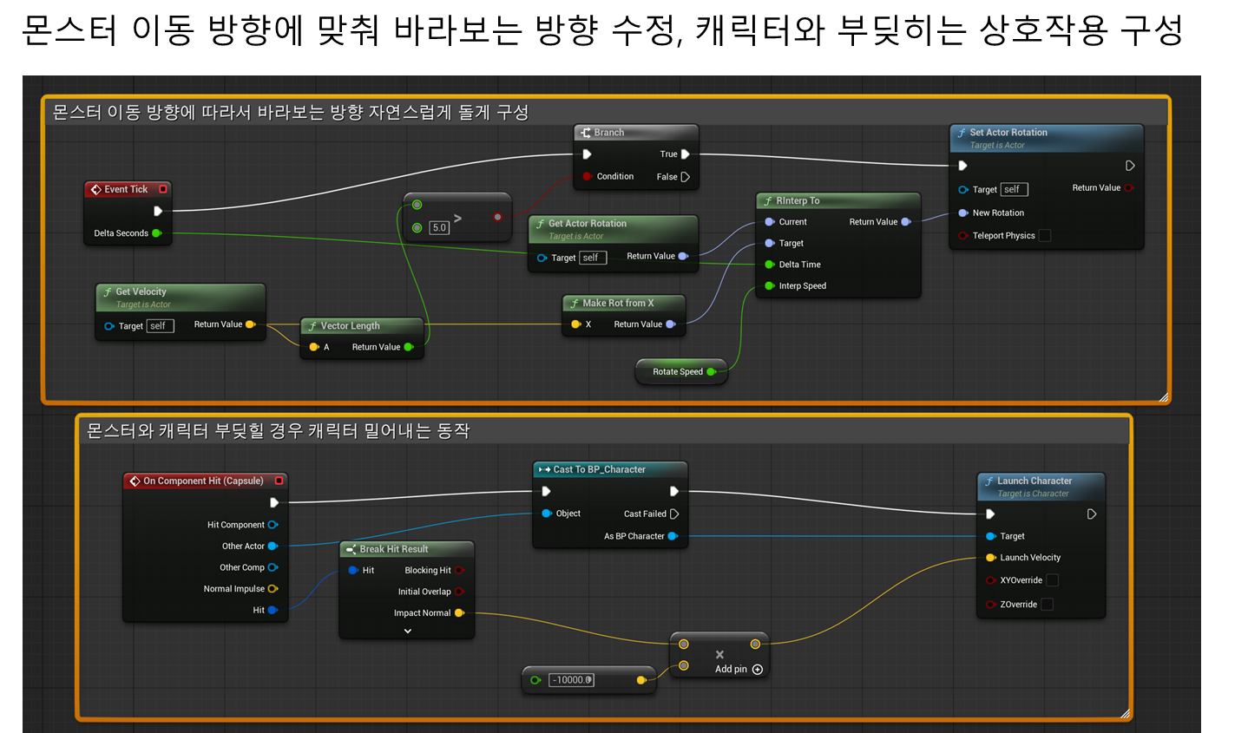Click the Event Tick node's red delegate pin
The image size is (1248, 733).
coord(162,189)
